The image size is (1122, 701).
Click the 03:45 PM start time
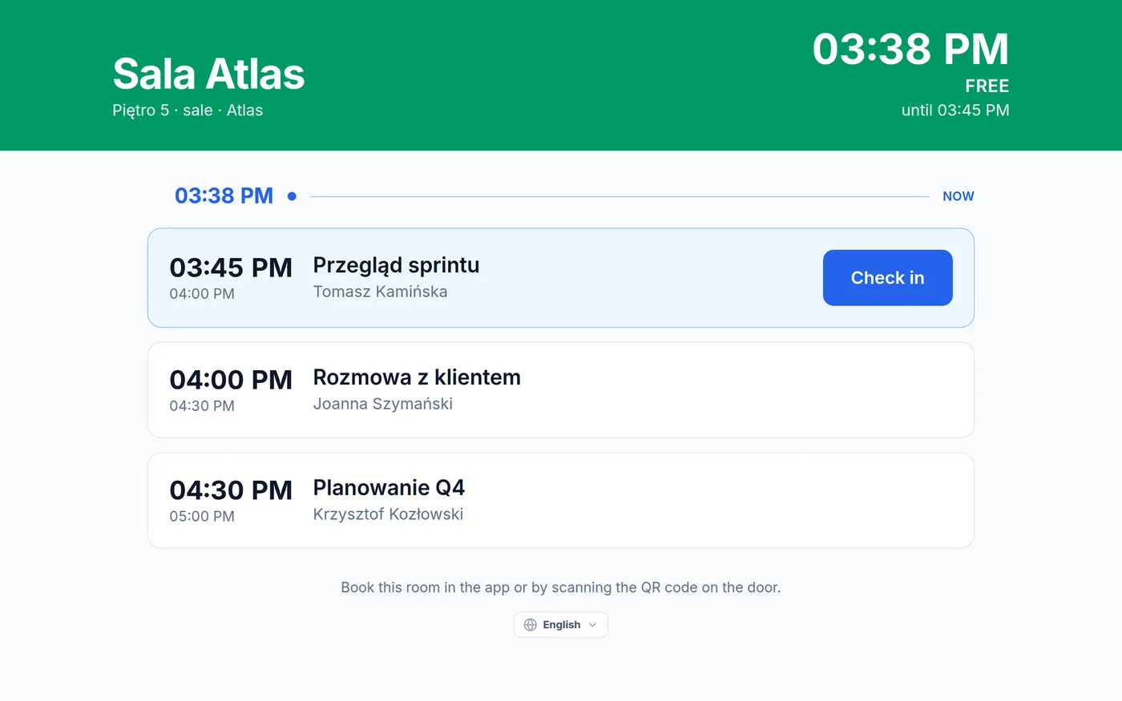[231, 268]
